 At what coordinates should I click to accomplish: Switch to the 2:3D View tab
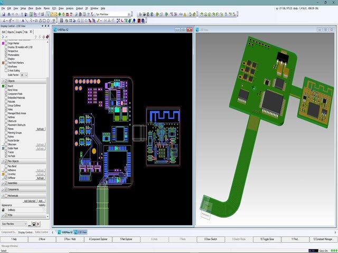(x=81, y=232)
